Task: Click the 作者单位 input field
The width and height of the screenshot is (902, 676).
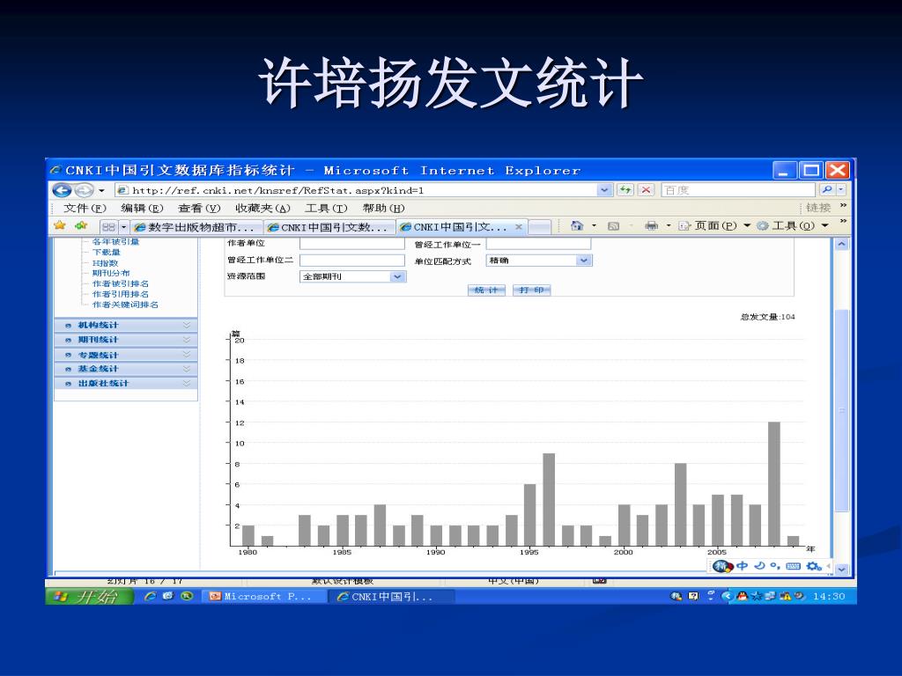Action: tap(352, 244)
